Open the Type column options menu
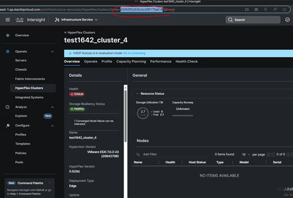This screenshot has width=293, height=198. point(232,162)
